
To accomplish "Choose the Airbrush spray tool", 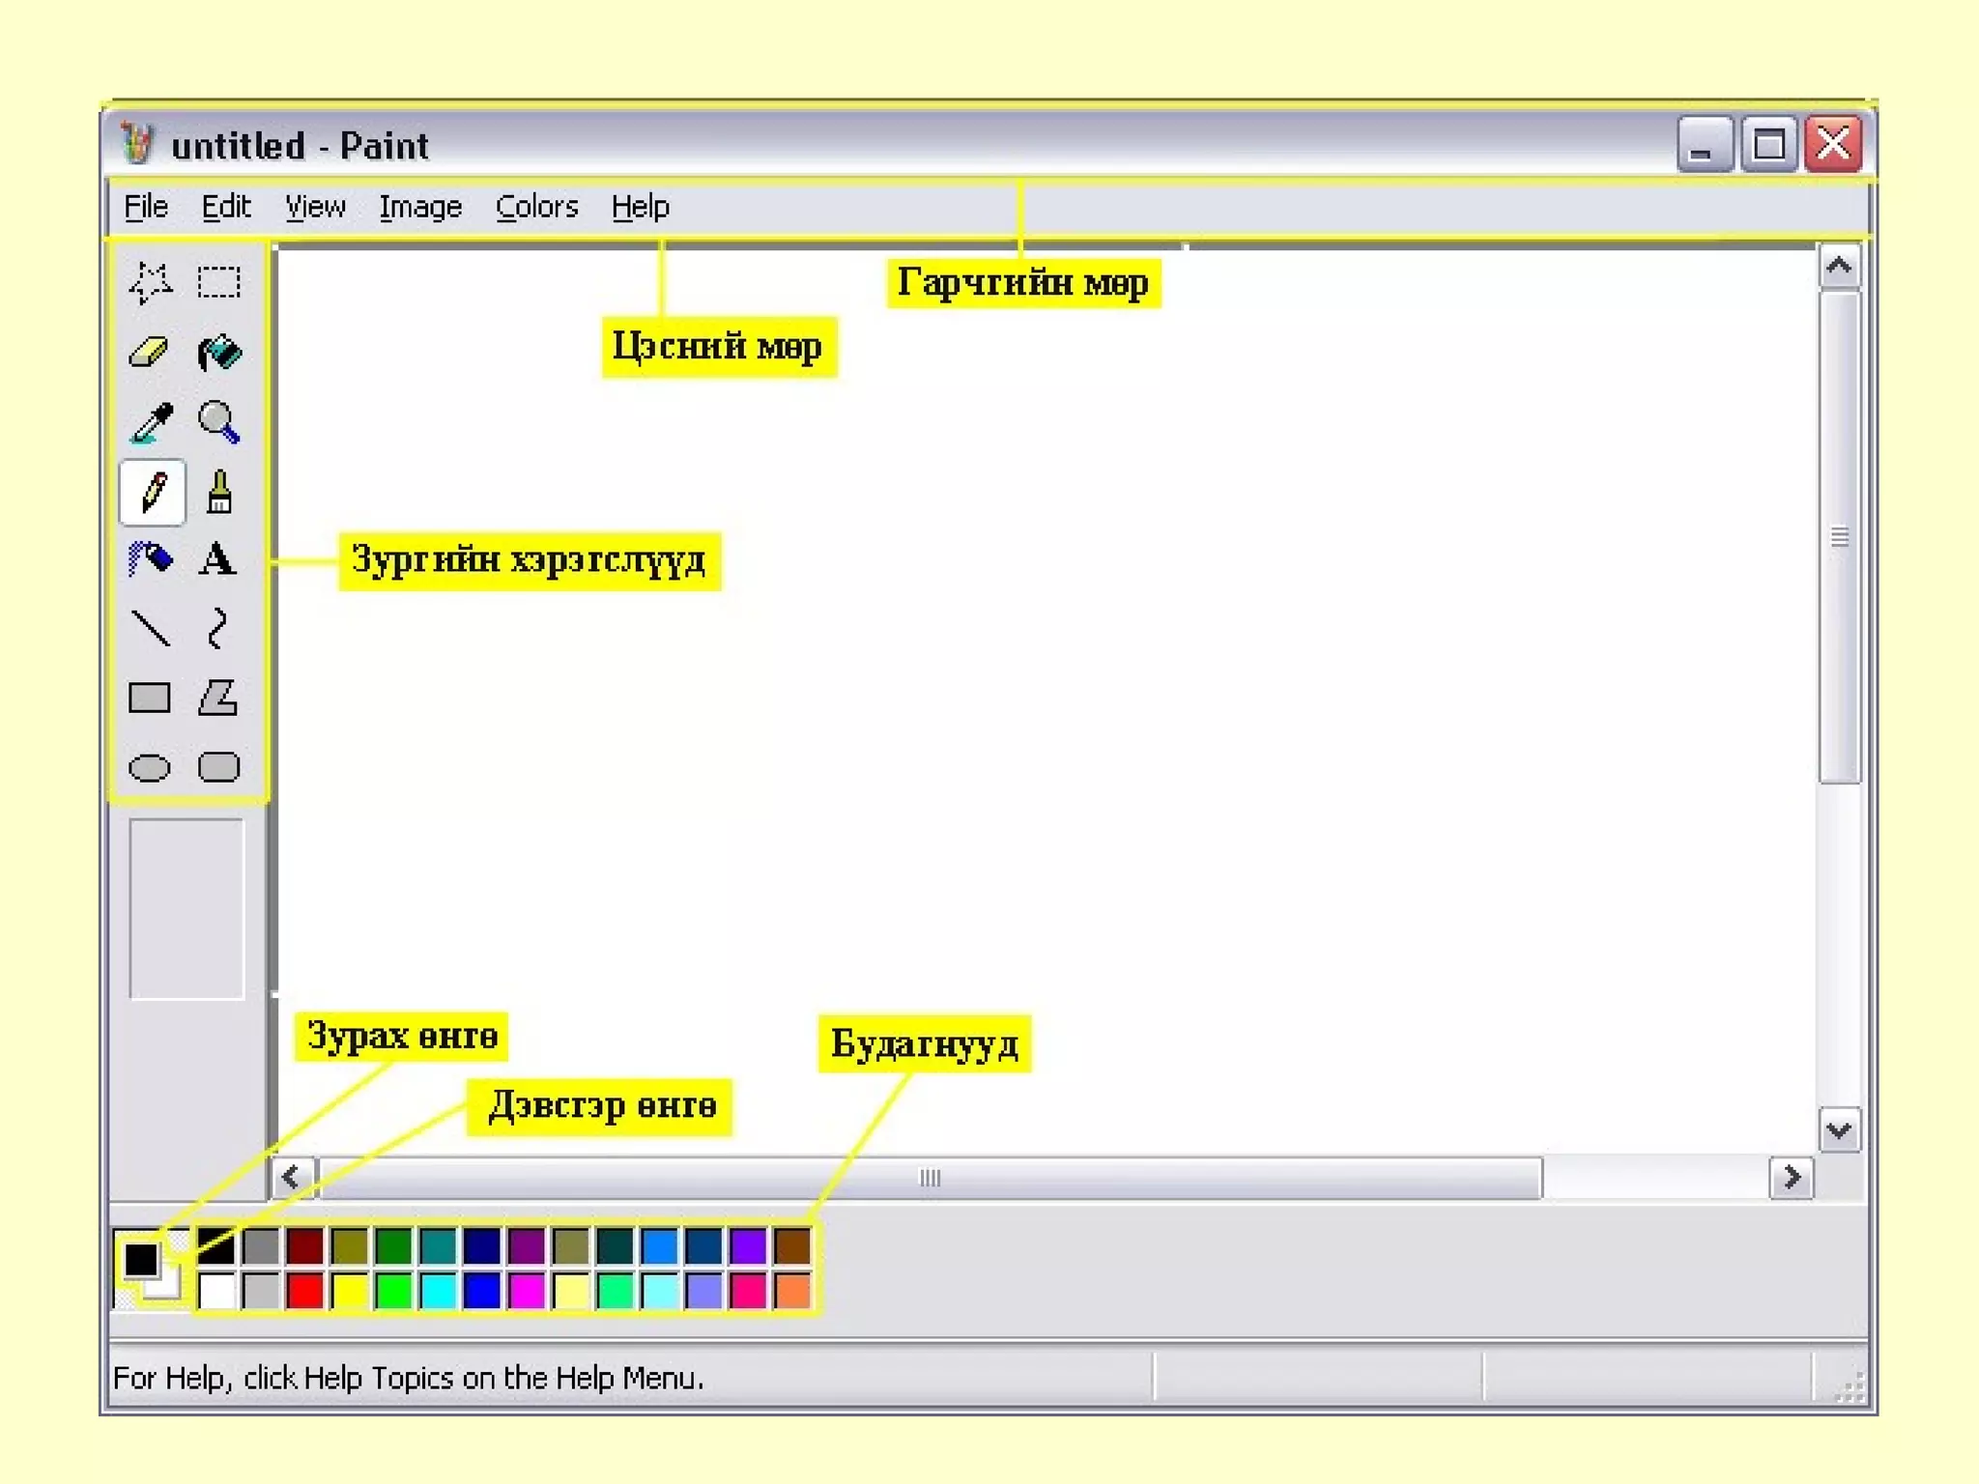I will click(x=151, y=559).
